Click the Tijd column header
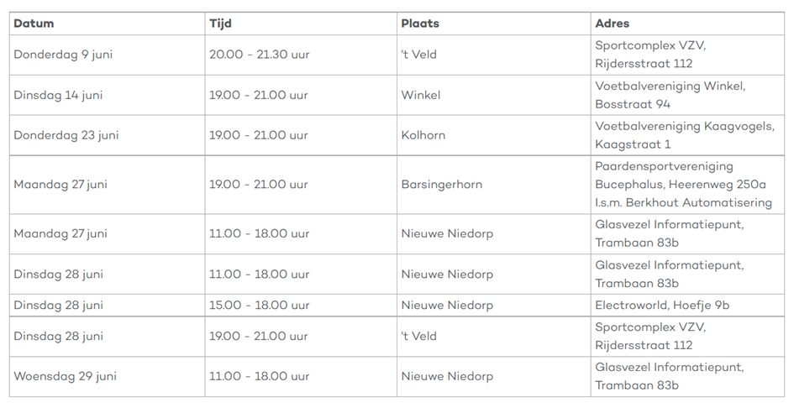This screenshot has height=408, width=794. click(220, 24)
